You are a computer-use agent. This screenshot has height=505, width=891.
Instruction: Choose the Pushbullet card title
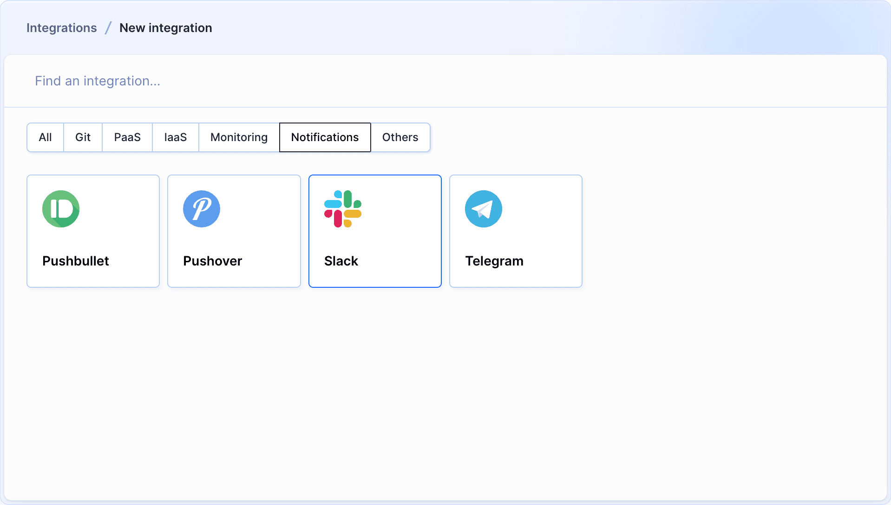point(76,261)
